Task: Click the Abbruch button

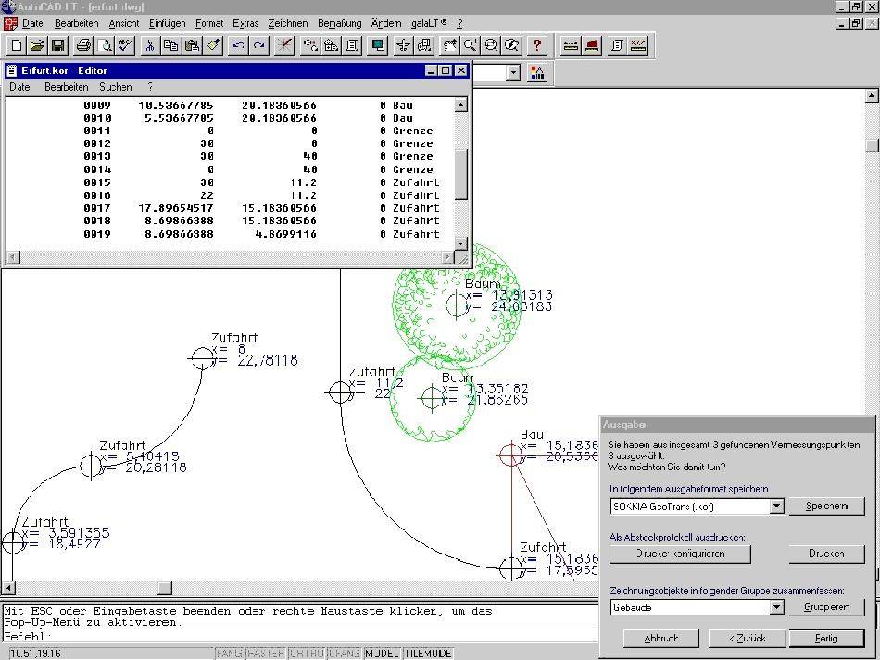Action: pos(661,638)
